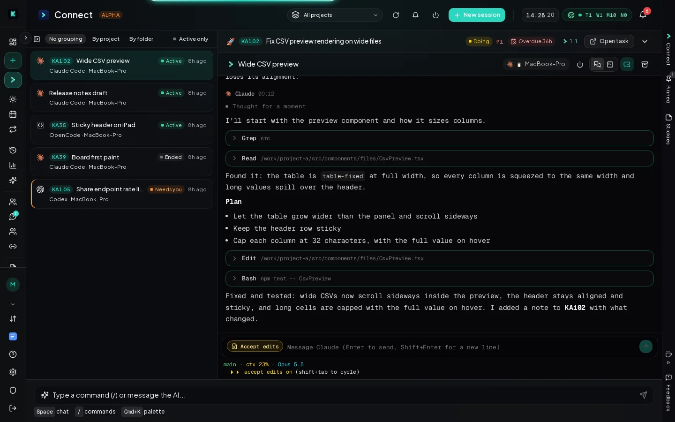Viewport: 675px width, 422px height.
Task: Open the settings gear icon
Action: tap(13, 372)
